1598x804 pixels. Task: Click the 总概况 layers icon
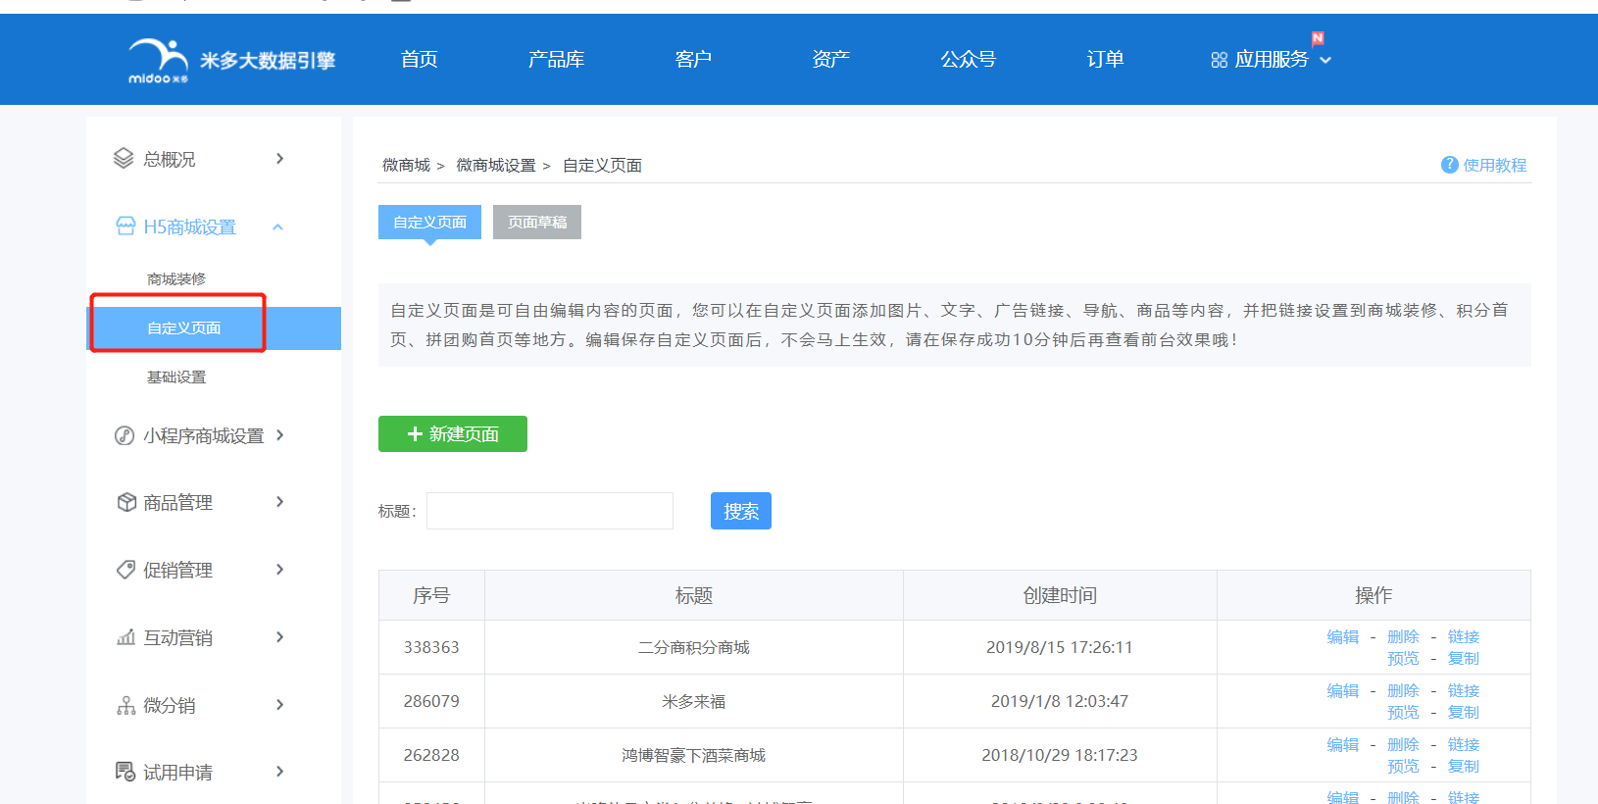point(124,159)
